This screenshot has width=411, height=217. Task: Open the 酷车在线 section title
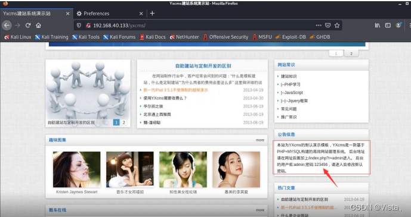[x=57, y=210]
